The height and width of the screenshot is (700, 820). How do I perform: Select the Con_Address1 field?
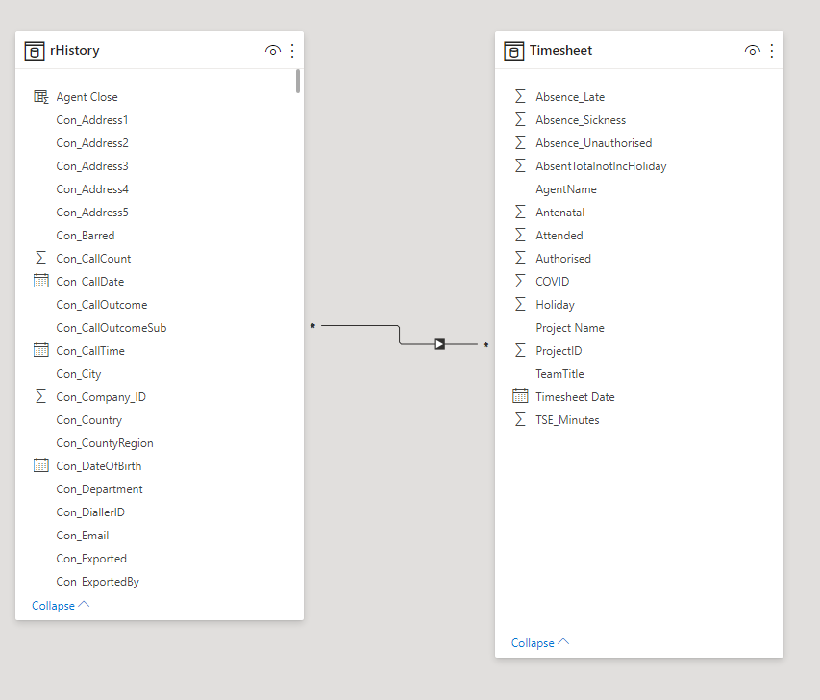pyautogui.click(x=92, y=120)
